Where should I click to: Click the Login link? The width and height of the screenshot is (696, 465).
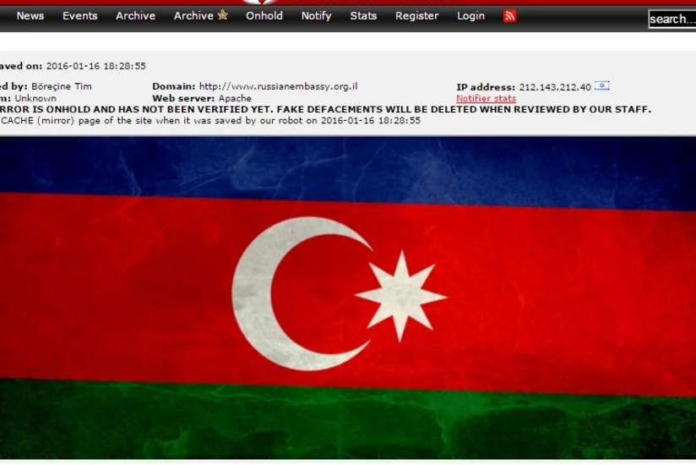470,16
